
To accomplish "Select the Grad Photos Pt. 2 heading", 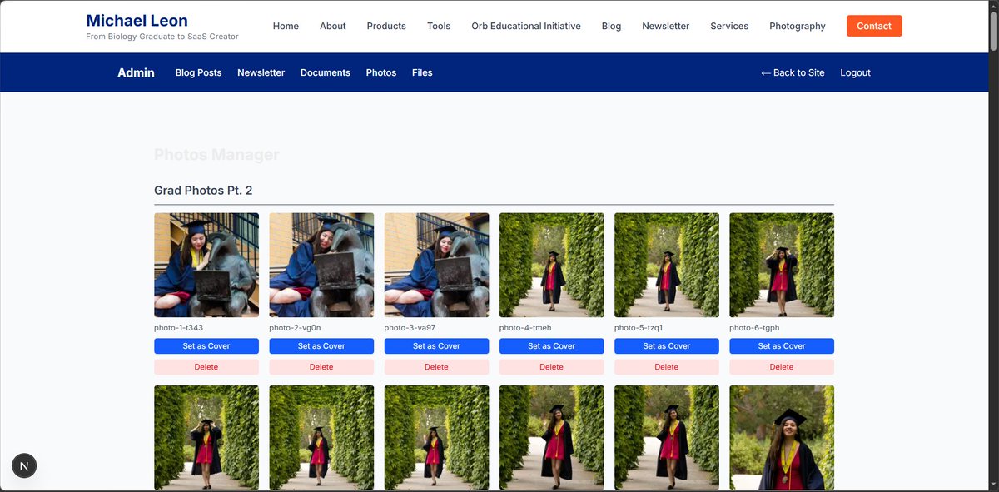I will pyautogui.click(x=203, y=191).
